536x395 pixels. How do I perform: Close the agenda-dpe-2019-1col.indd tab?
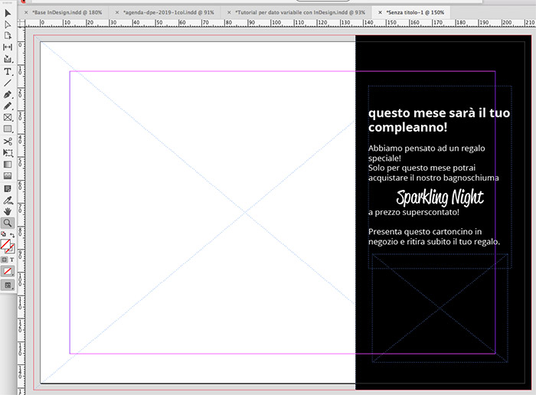[x=117, y=12]
